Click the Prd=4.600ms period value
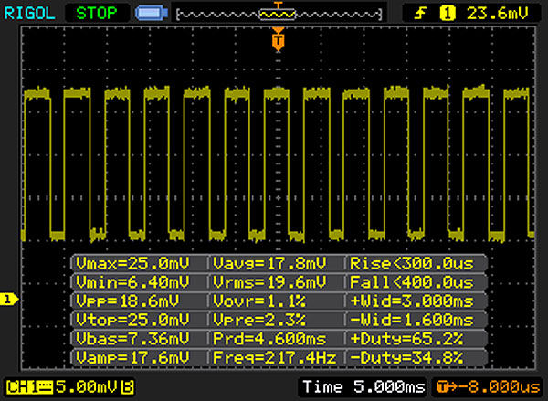Screen dimensions: 548x401 [x=269, y=339]
